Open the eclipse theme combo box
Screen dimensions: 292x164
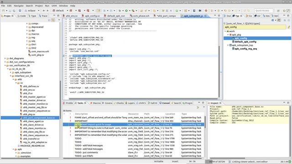[33, 10]
